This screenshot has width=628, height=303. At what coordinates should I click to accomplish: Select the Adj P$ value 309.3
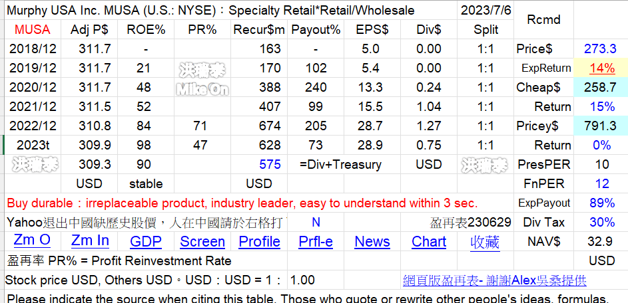pyautogui.click(x=89, y=164)
